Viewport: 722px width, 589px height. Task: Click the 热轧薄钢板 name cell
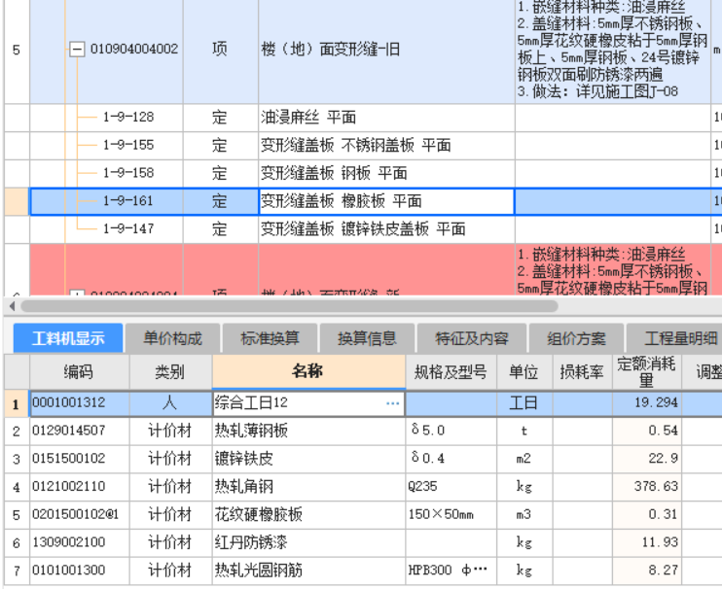click(308, 431)
